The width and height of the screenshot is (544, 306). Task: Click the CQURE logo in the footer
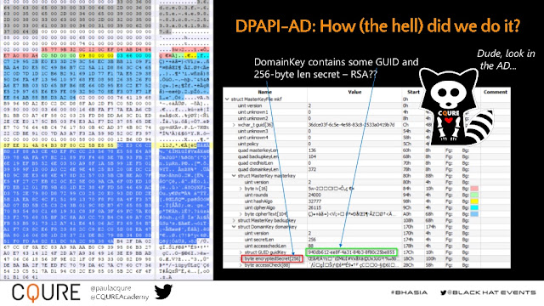pos(46,292)
